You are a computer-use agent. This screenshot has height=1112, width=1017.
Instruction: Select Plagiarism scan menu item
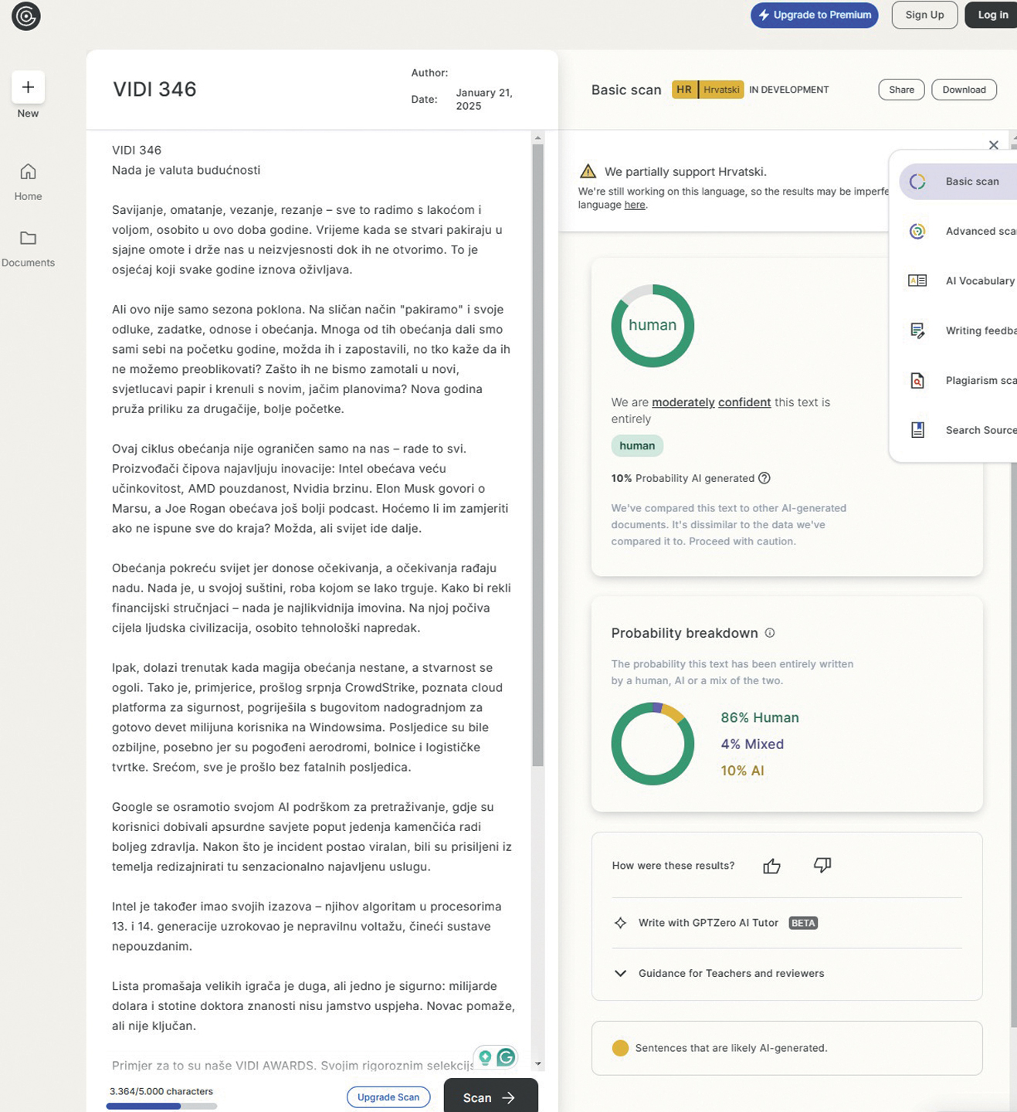(958, 380)
